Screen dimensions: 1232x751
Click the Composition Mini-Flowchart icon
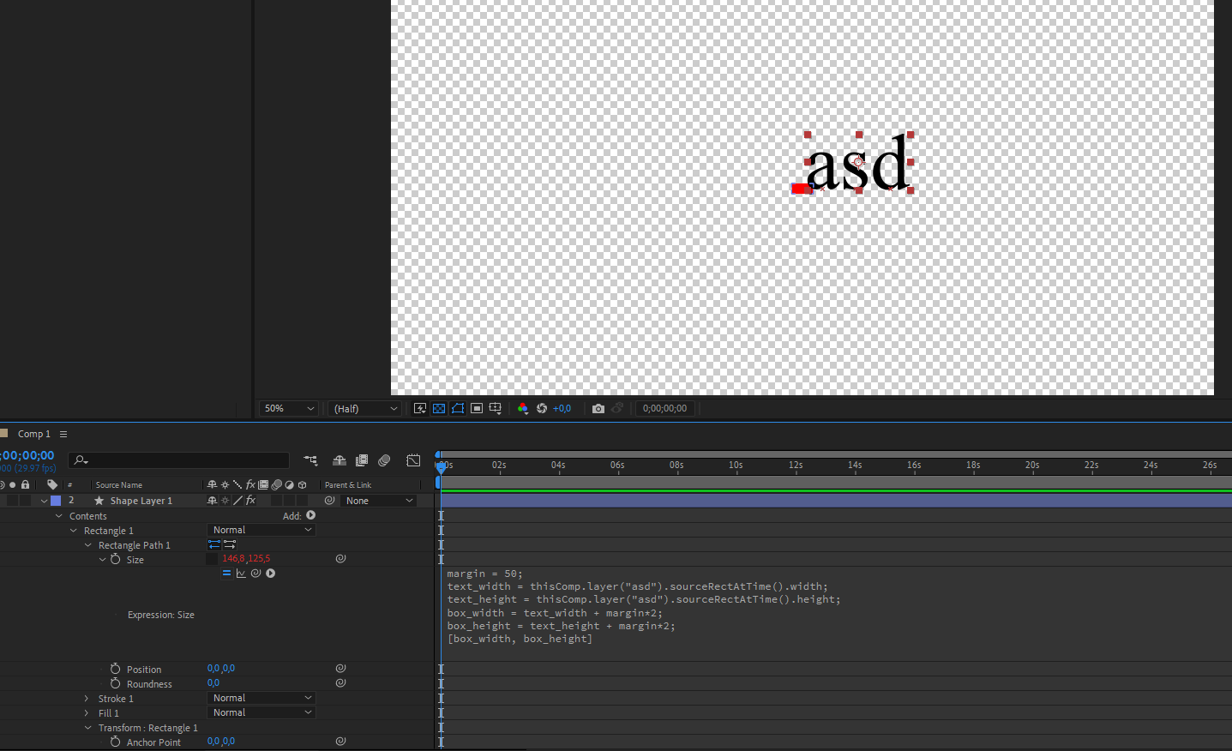(310, 460)
